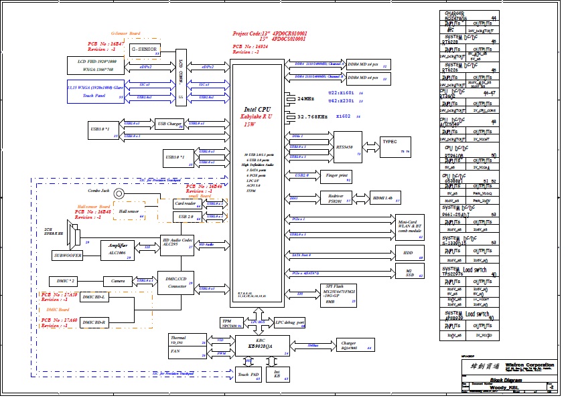Select the "SYSTEM Load switch APE8939" header
Screen dimensions: 570x402
click(x=470, y=314)
